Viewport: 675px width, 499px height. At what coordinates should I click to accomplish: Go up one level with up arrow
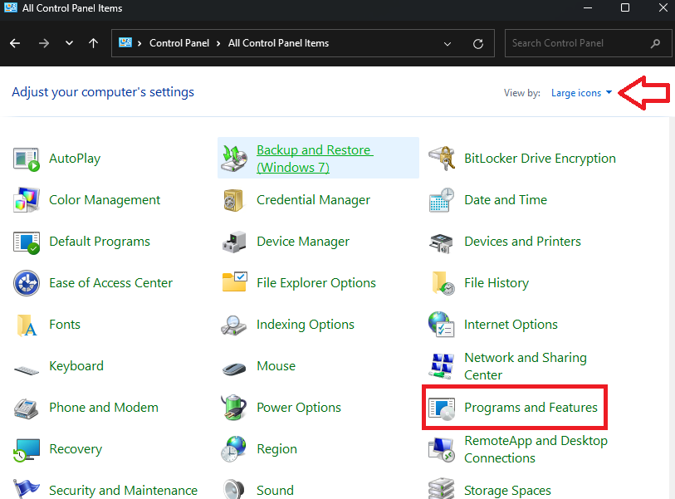[x=94, y=44]
